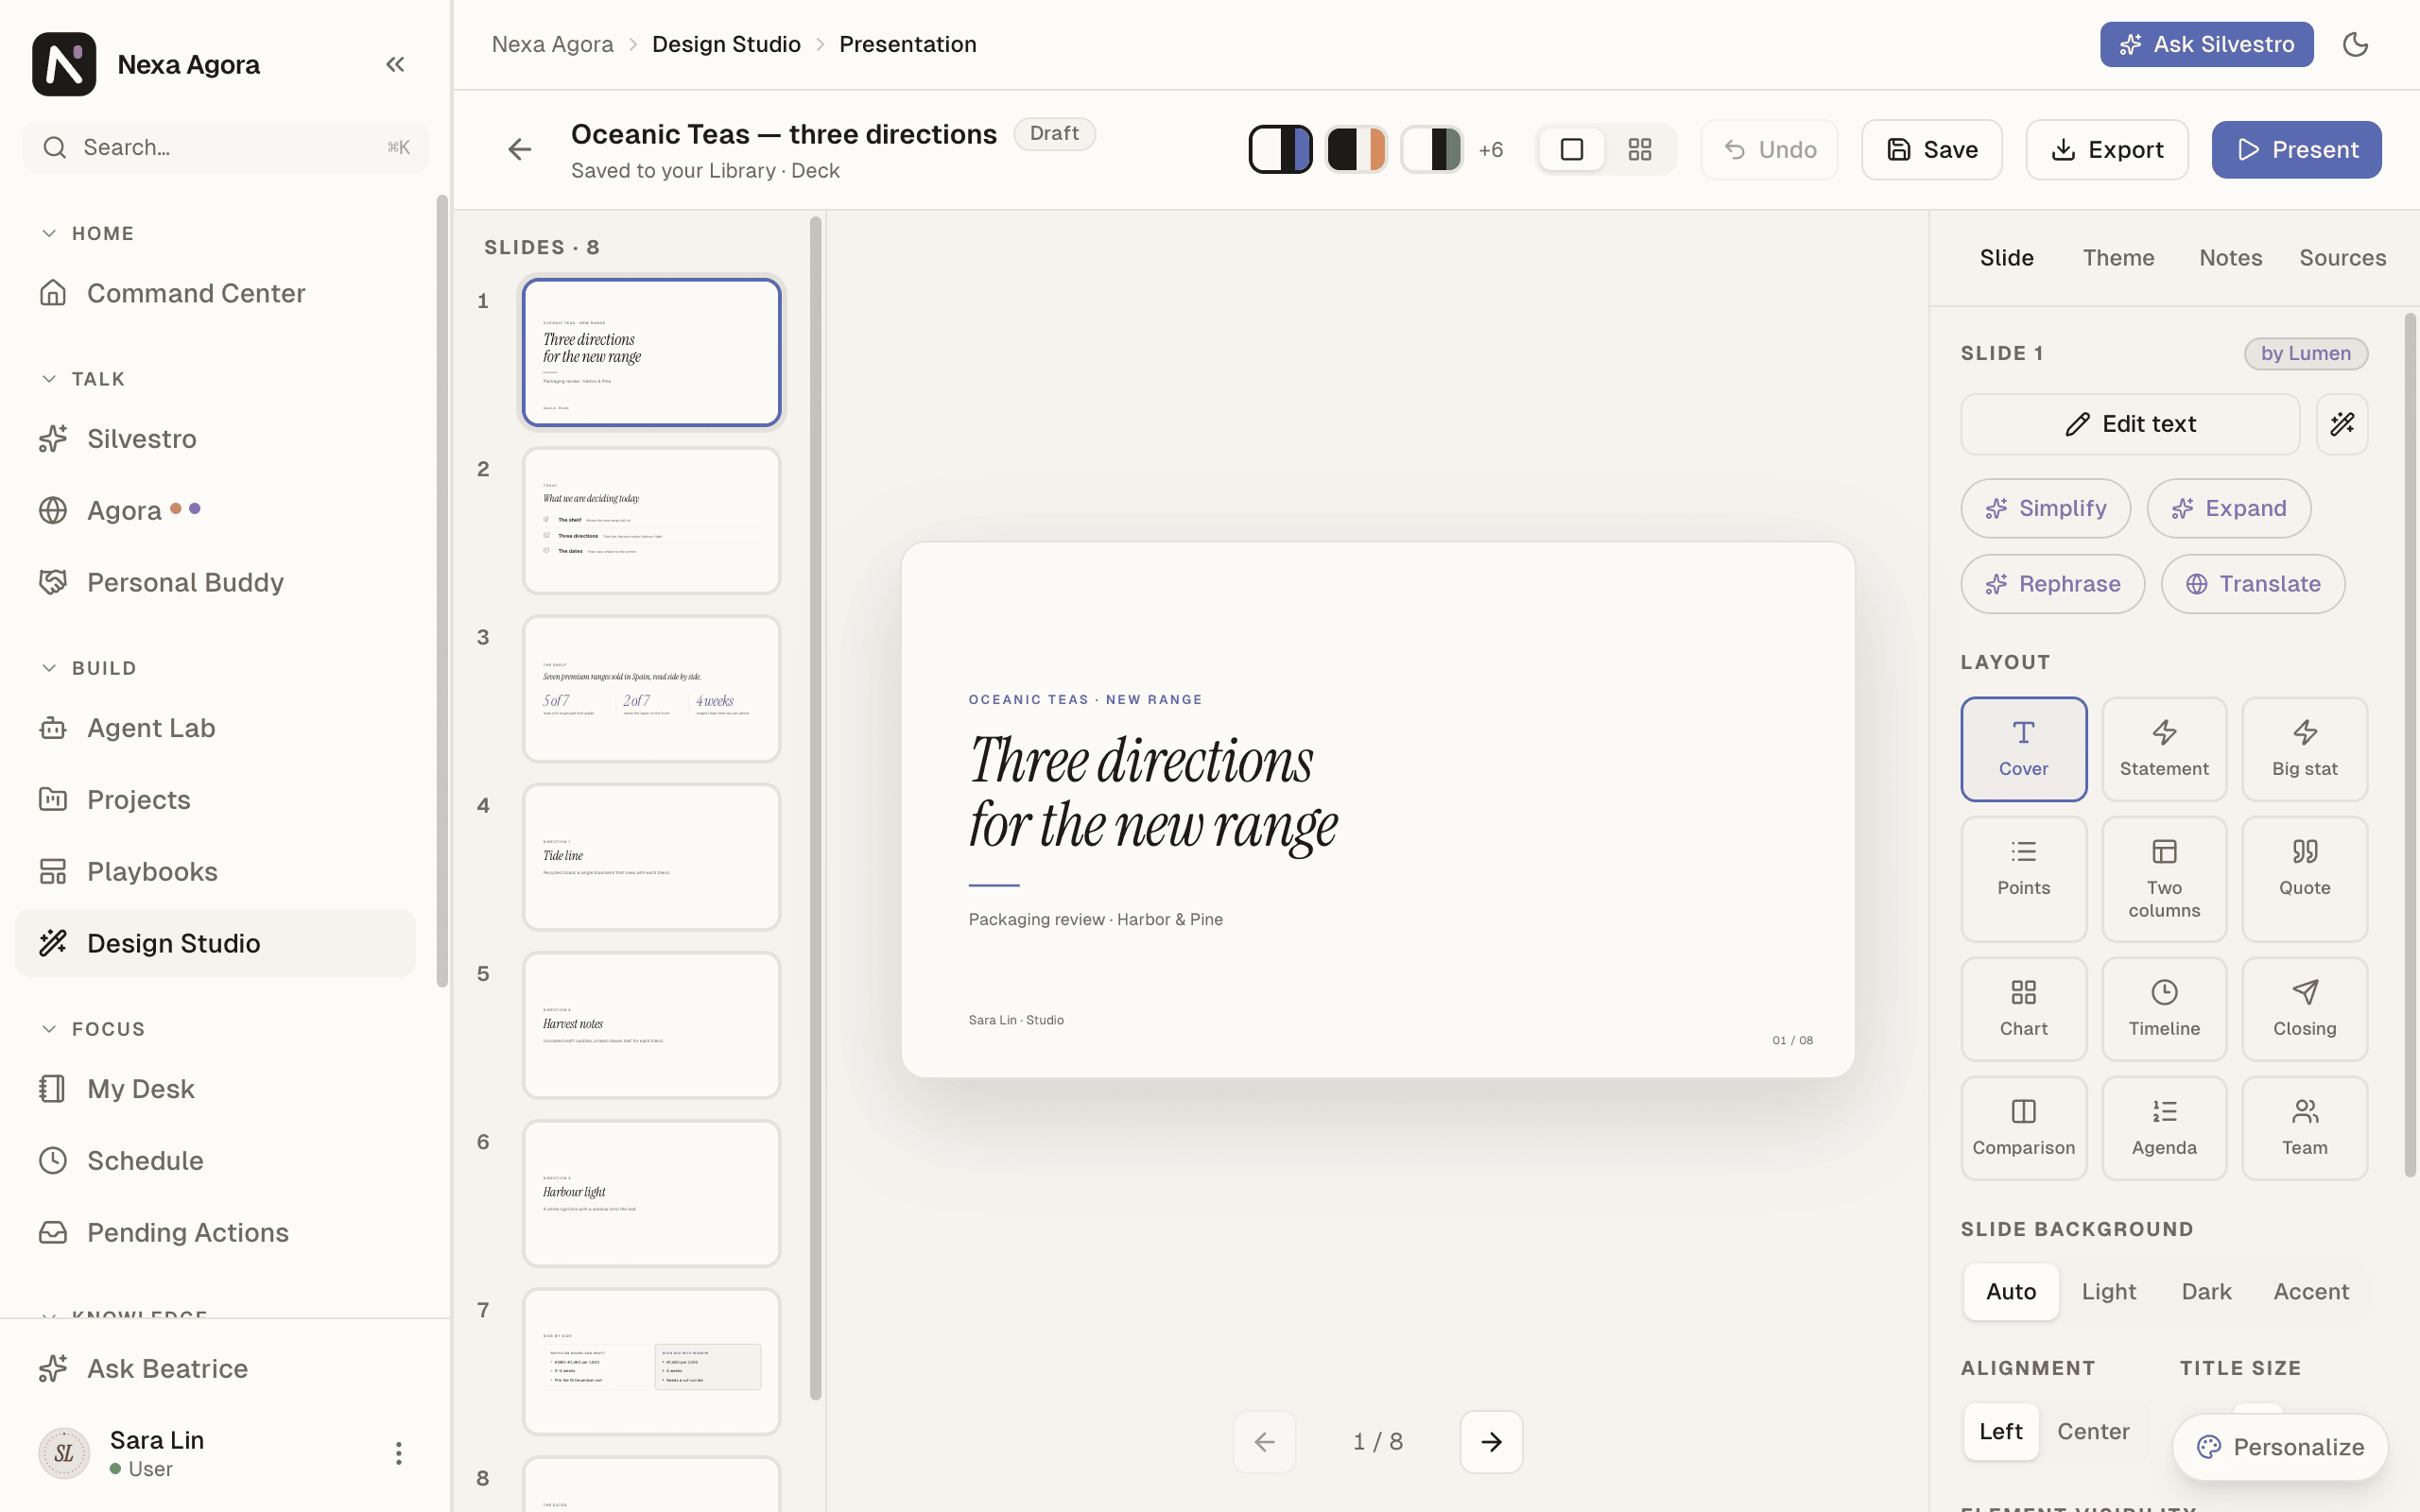Screen dimensions: 2420x1512
Task: Set slide background to Auto
Action: click(x=2011, y=1292)
